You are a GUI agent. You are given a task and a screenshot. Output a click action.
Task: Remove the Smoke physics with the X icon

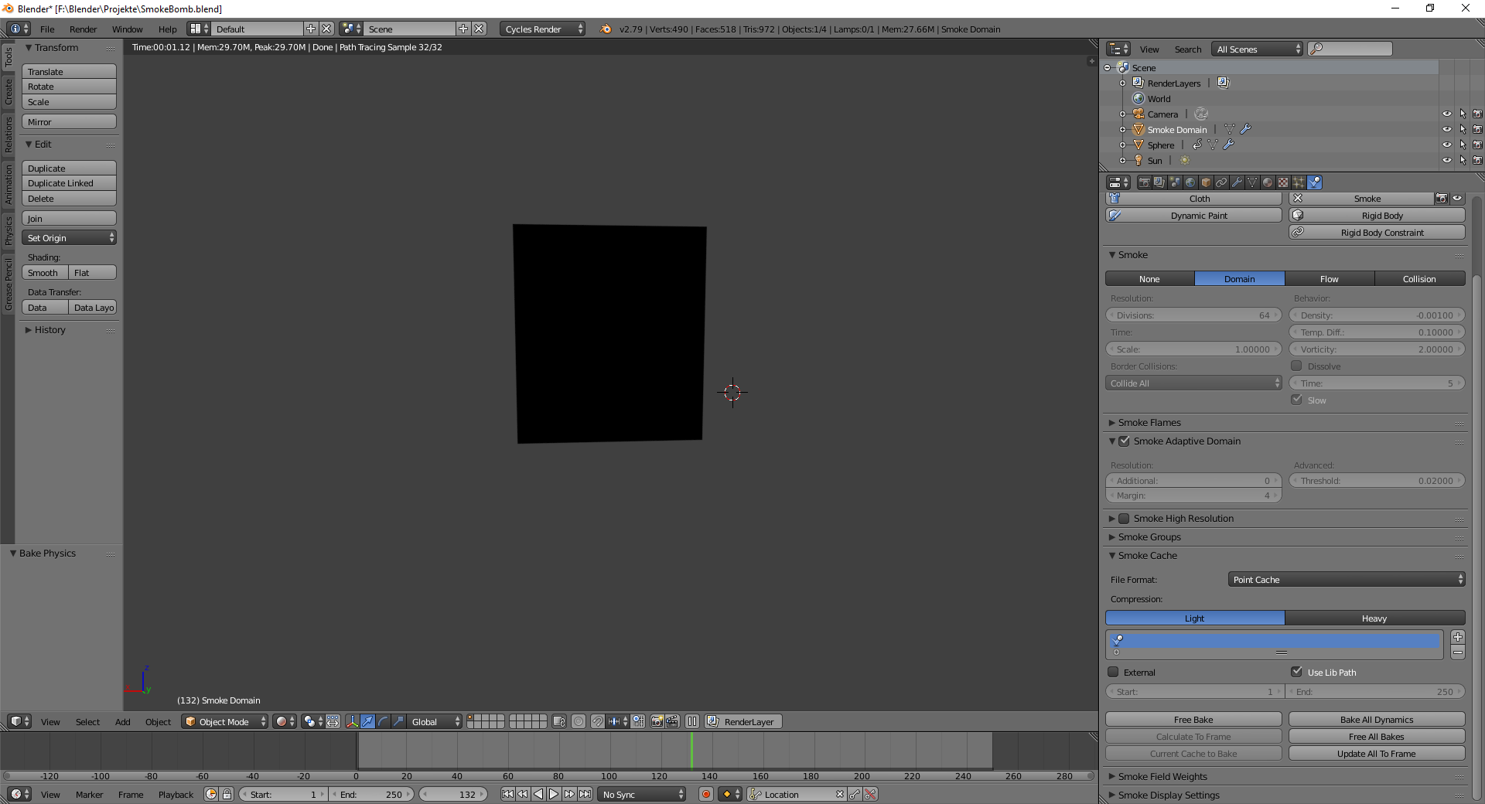1298,199
